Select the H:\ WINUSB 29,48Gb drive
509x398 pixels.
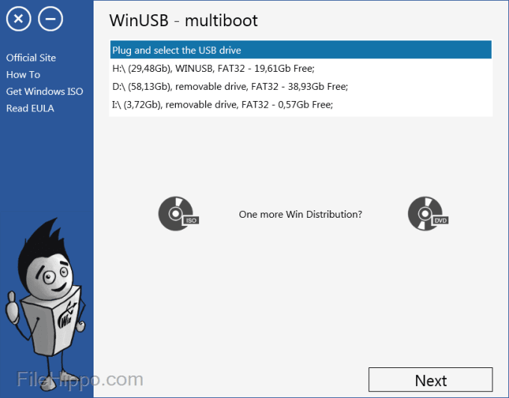[x=301, y=68]
